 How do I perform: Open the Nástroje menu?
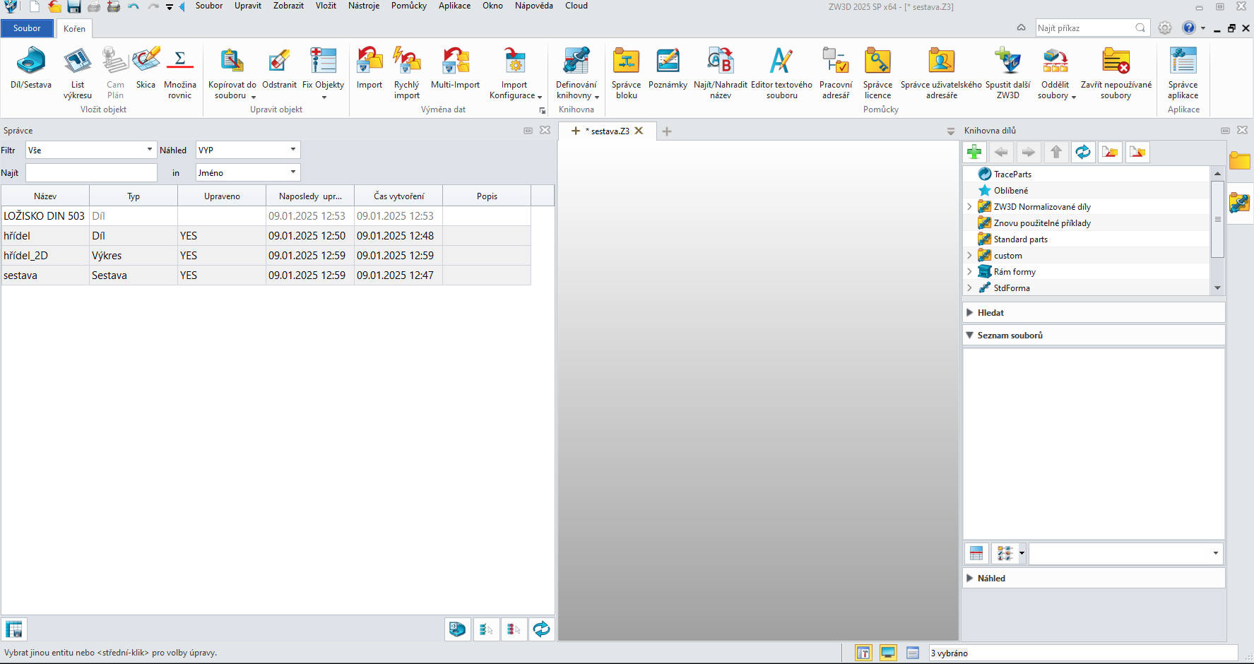pos(364,6)
